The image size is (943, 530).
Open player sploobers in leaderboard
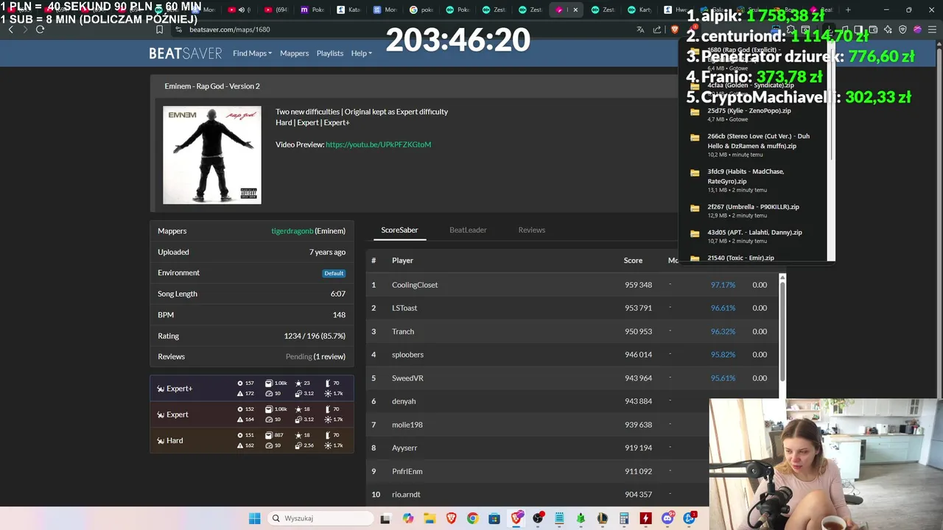[407, 355]
